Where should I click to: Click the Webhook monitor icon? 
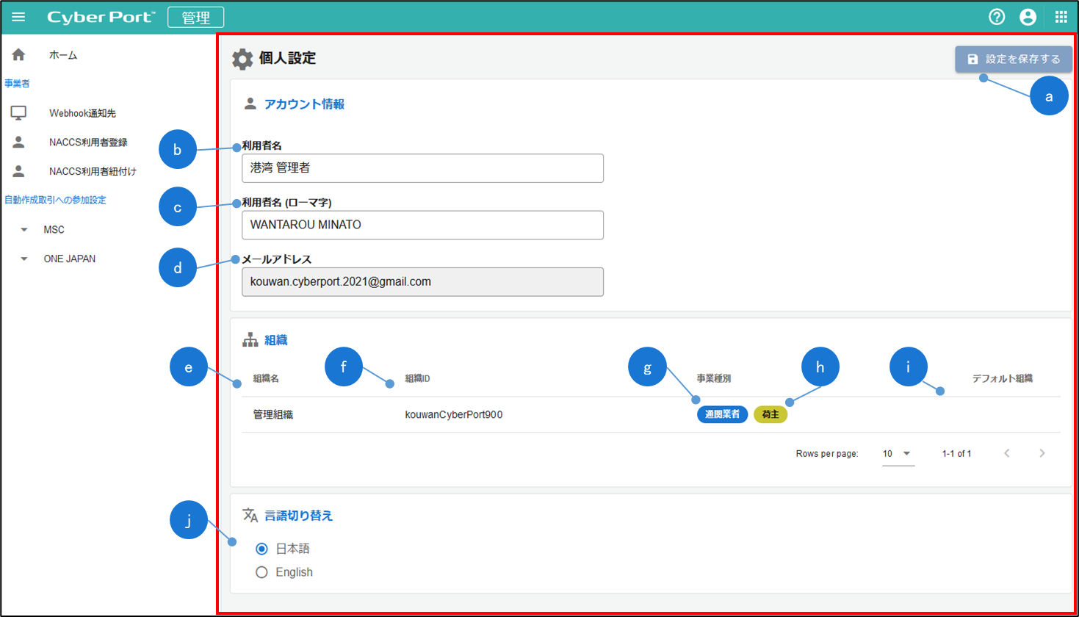[18, 113]
